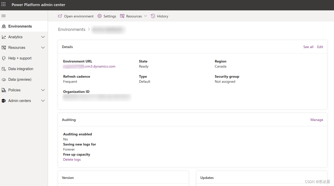Viewport: 334px width, 186px height.
Task: Click the Organization ID label
Action: coord(76,92)
